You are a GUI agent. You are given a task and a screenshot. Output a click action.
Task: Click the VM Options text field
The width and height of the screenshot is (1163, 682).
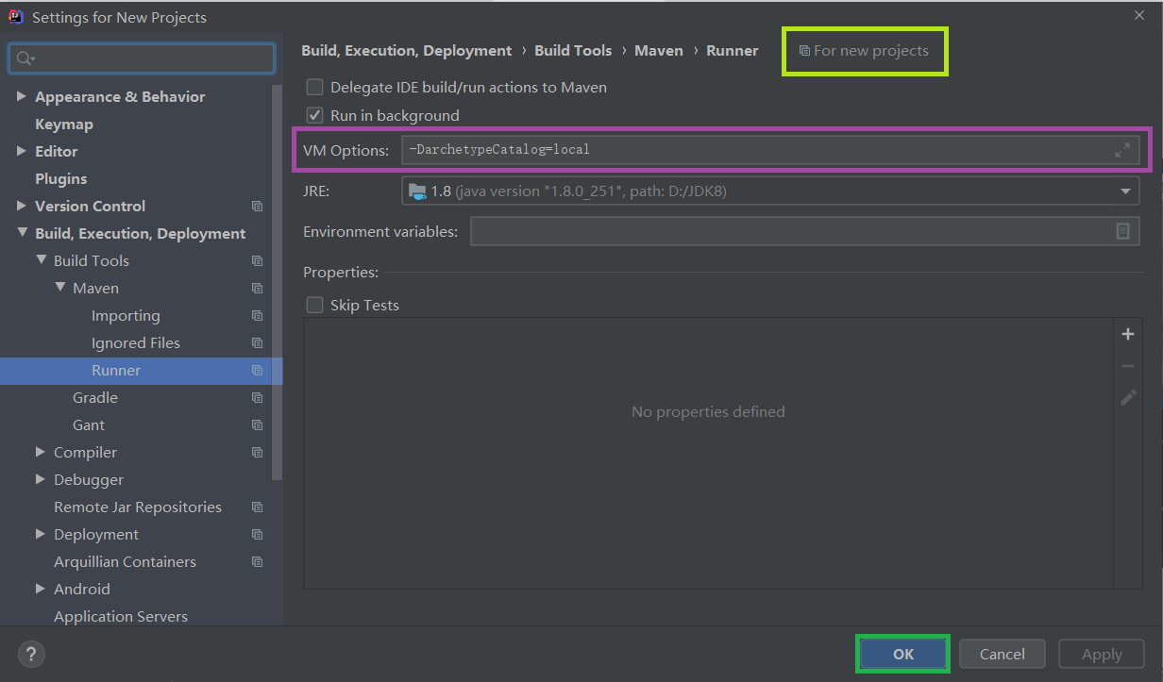point(770,150)
